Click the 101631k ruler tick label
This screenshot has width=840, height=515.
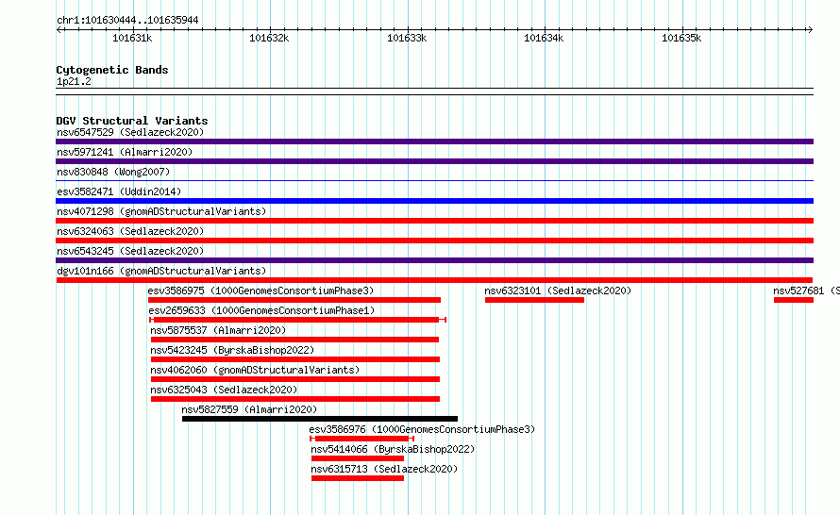[132, 38]
